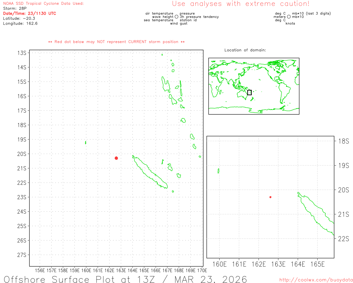Select the Date/Time 23/1130 UTC text
353x283 pixels.
click(30, 14)
